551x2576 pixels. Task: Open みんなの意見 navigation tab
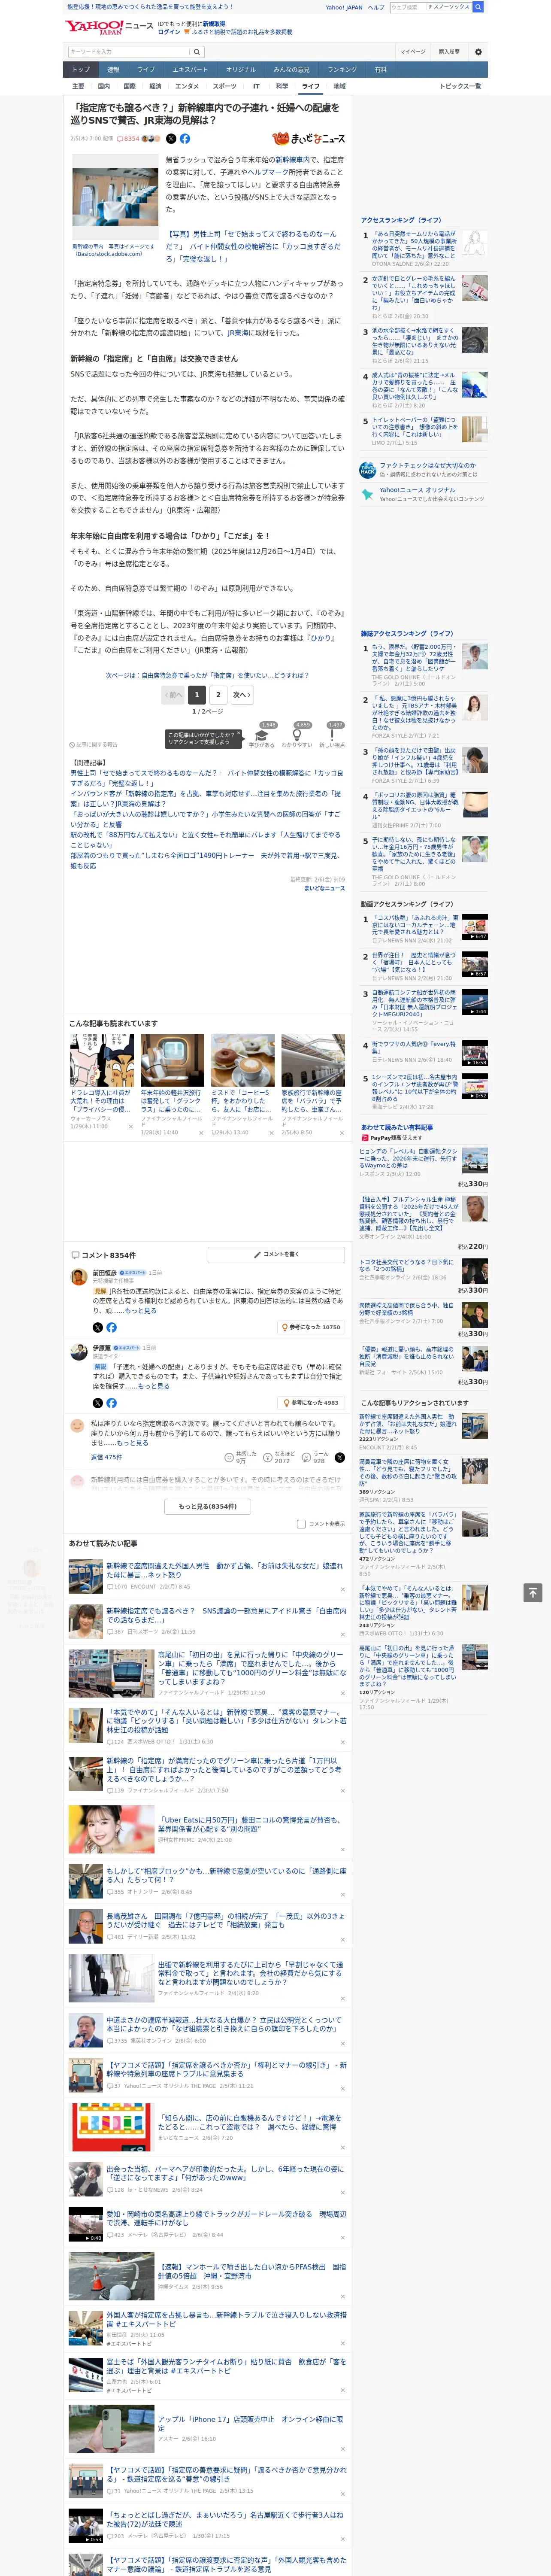(x=291, y=70)
